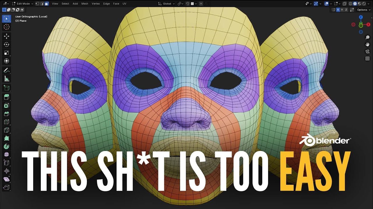Select the Bevel tool
The image size is (373, 209).
7,113
